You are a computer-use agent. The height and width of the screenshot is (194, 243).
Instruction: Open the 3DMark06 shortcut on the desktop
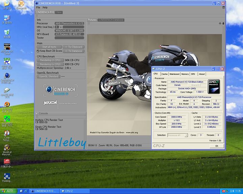[21, 5]
